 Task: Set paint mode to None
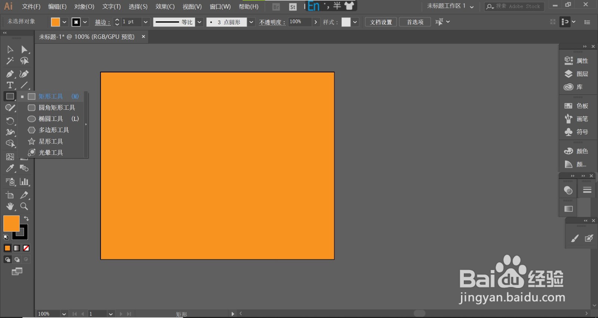26,248
